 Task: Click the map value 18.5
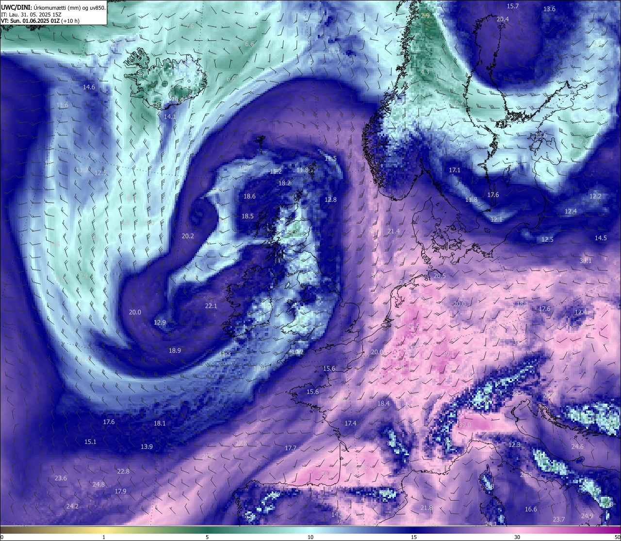pos(247,216)
